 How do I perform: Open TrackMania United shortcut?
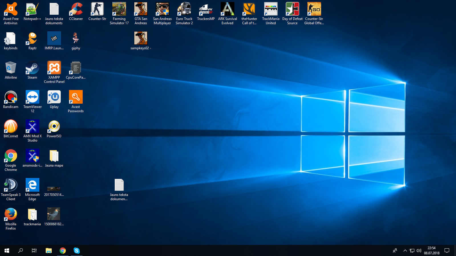tap(271, 13)
